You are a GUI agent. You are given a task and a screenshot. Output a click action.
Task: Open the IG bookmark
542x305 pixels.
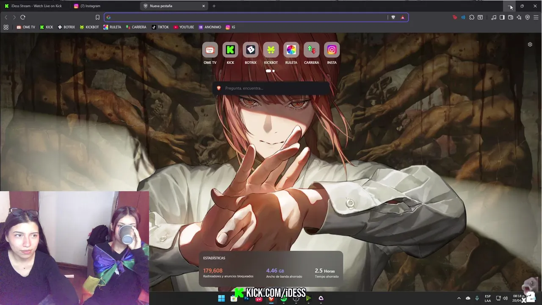(x=230, y=27)
